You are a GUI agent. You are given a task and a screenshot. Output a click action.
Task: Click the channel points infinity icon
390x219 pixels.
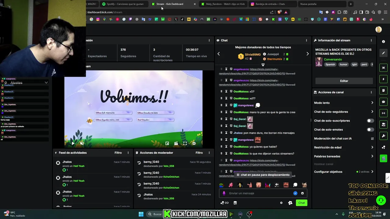(225, 203)
